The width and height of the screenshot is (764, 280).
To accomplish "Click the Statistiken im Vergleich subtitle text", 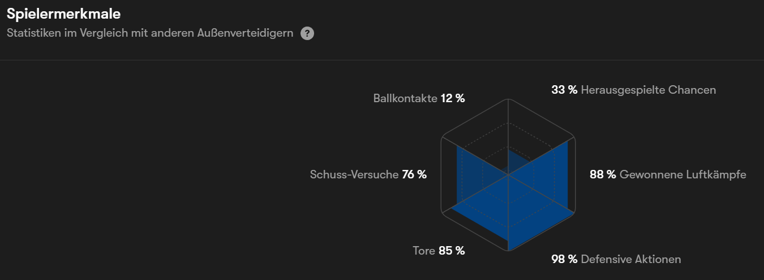I will tap(150, 33).
